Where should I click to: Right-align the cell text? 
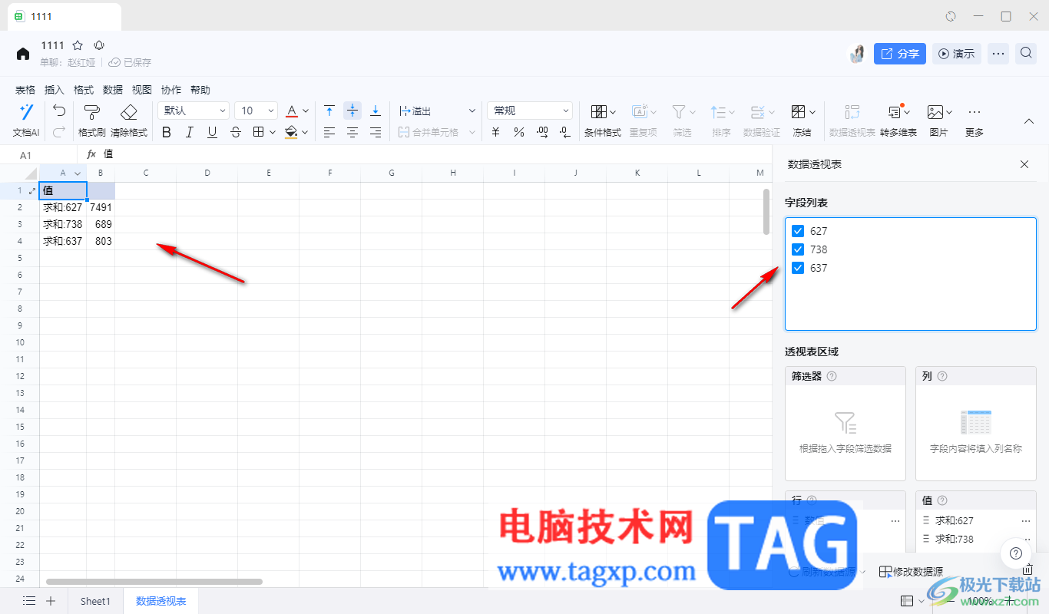tap(376, 132)
